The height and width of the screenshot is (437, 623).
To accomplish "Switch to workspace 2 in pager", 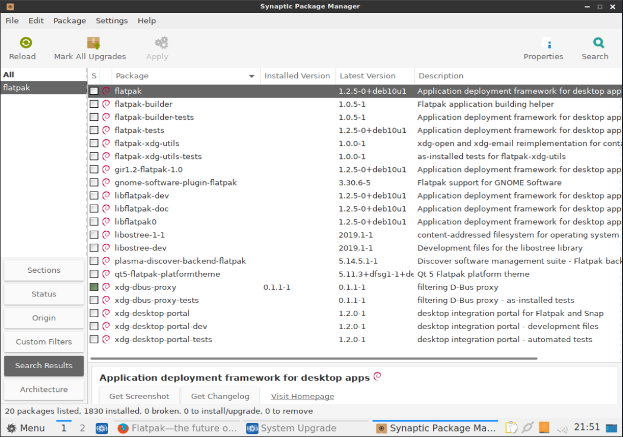I will (82, 428).
